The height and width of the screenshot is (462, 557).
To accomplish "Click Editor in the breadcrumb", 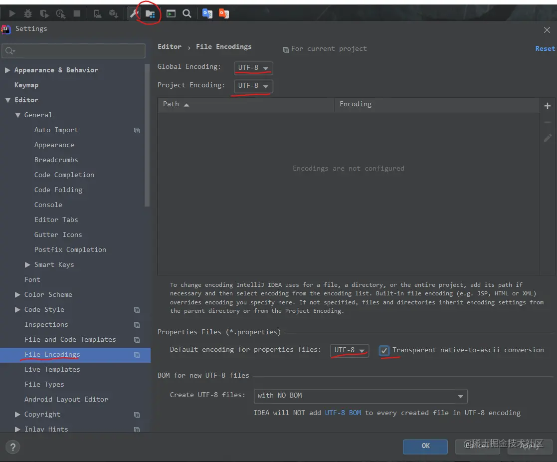I will click(170, 46).
